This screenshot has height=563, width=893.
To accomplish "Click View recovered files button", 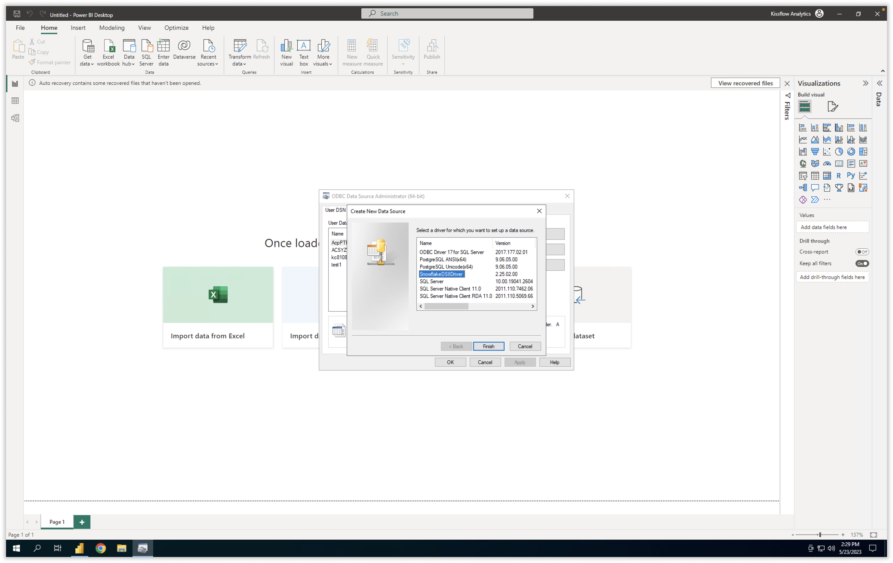I will (745, 83).
